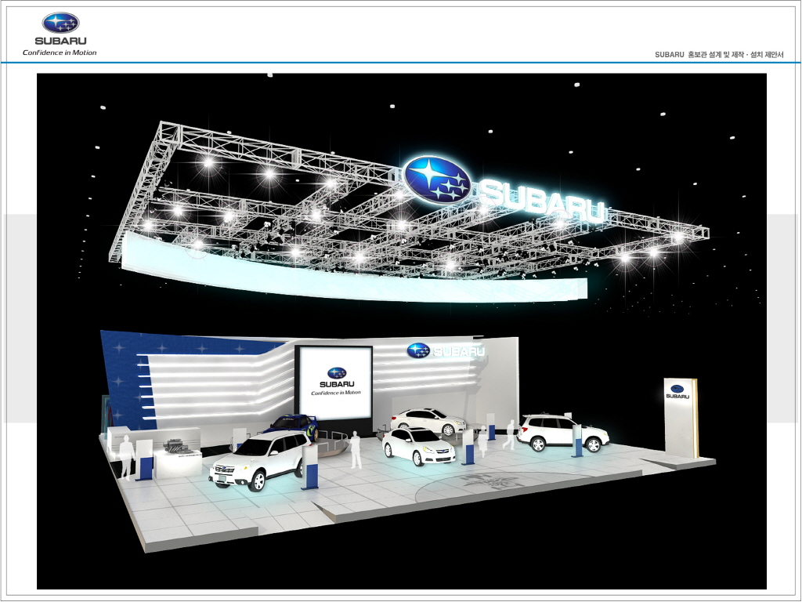Image resolution: width=802 pixels, height=602 pixels.
Task: Click the SUBARU sign on the booth back wall
Action: click(446, 350)
